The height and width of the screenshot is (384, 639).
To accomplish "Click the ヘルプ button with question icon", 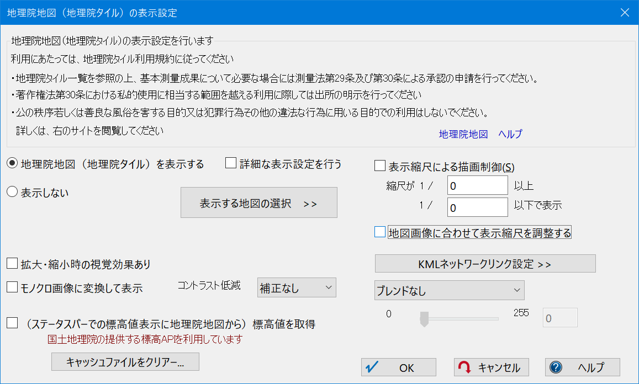I will [582, 367].
